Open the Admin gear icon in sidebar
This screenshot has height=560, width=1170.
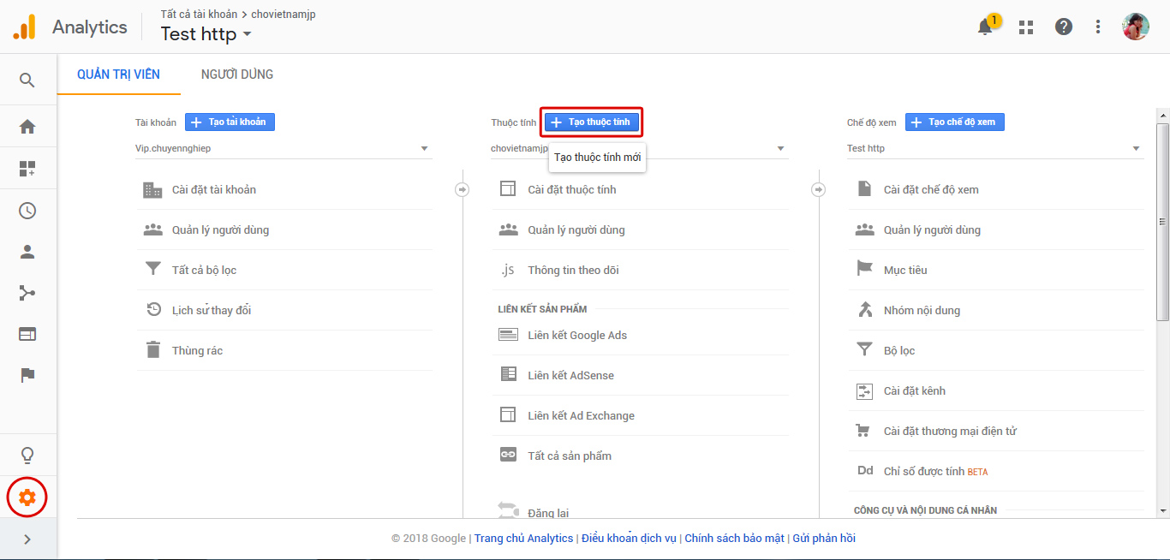coord(27,497)
